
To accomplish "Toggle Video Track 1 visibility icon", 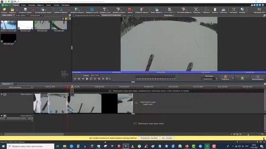I will pos(5,94).
